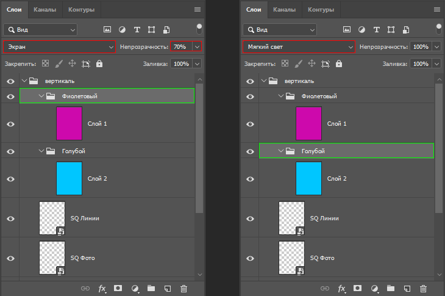Hide SQ Линии layer in left panel
445x296 pixels.
coord(10,218)
